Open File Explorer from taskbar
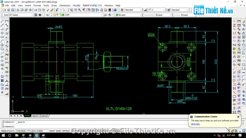Screen dimensions: 246x138 (x=17, y=135)
